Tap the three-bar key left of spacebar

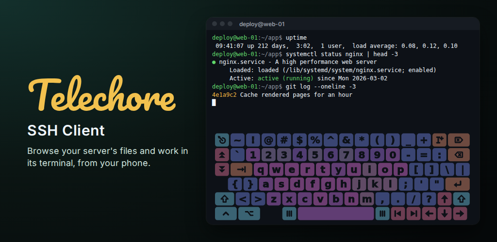(289, 213)
